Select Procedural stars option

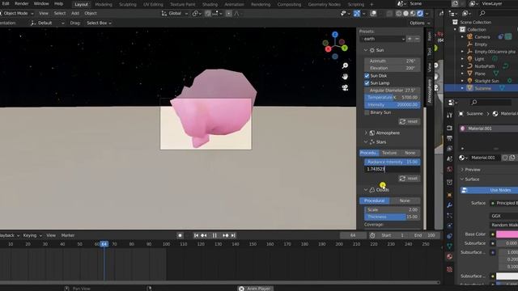coord(369,153)
